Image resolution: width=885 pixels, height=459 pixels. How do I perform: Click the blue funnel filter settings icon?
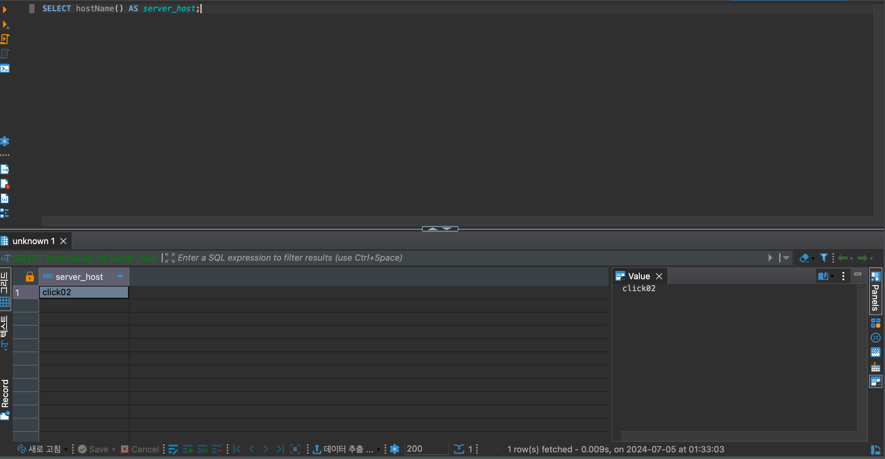pos(823,258)
